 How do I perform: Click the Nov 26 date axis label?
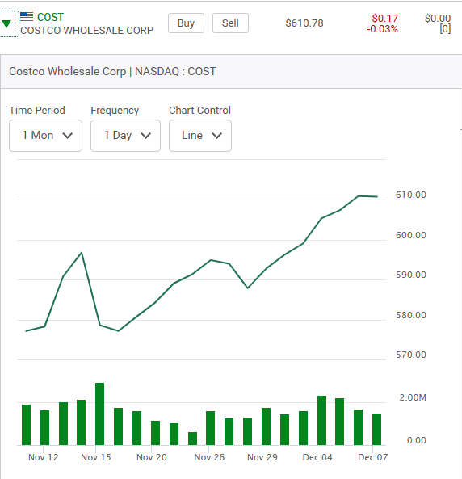point(209,457)
